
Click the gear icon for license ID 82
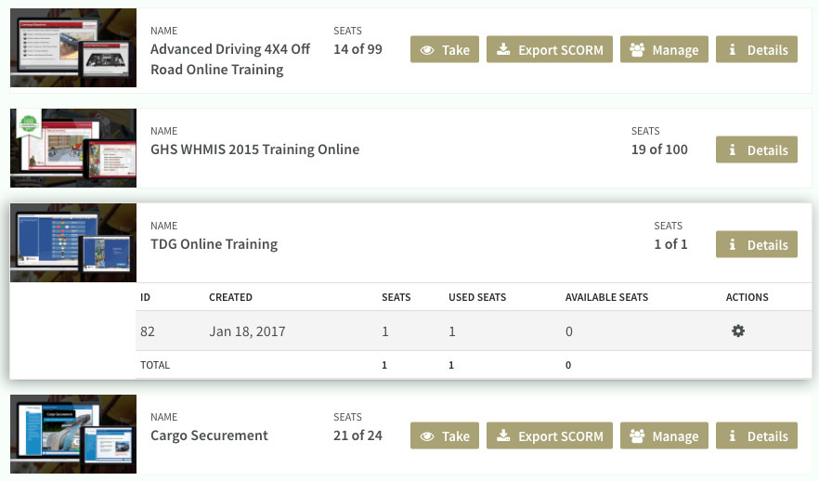pos(737,331)
